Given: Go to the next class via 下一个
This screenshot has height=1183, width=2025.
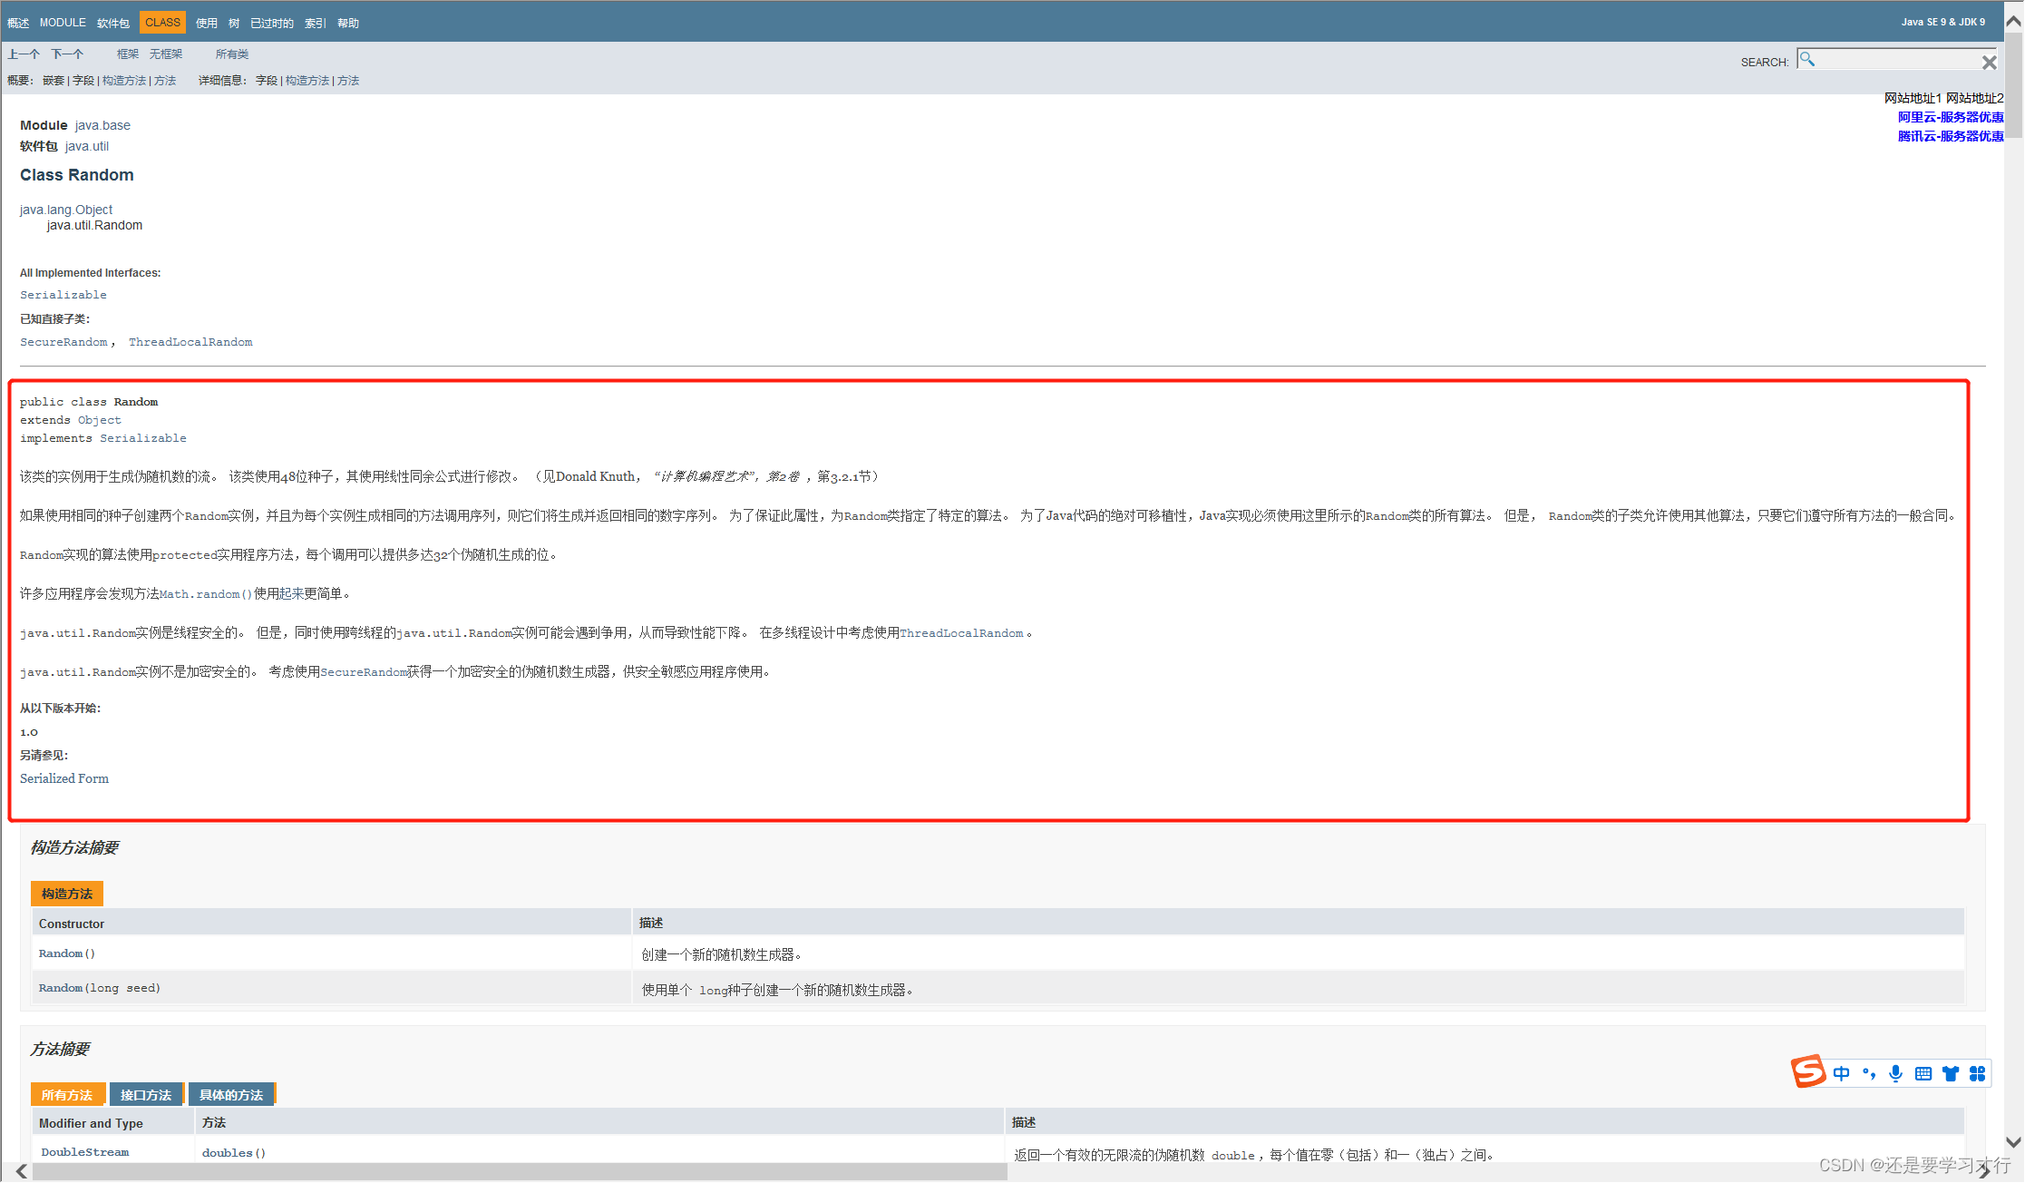Looking at the screenshot, I should pyautogui.click(x=67, y=54).
